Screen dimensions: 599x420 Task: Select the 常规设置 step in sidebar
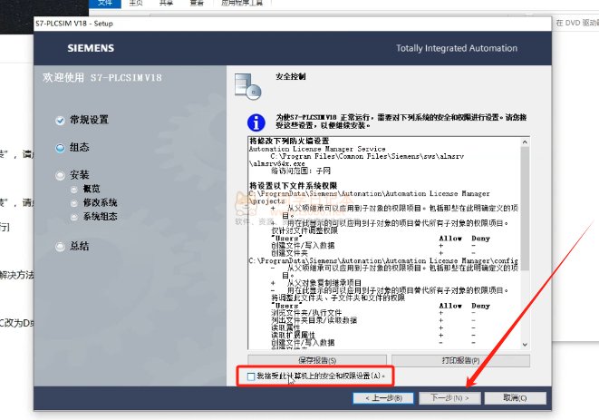coord(89,120)
